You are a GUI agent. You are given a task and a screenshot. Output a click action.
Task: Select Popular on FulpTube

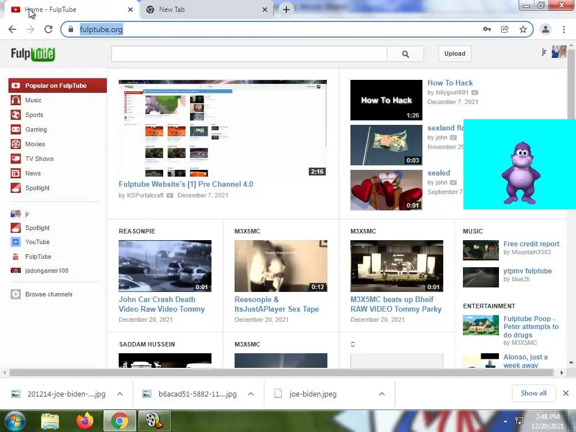click(58, 85)
